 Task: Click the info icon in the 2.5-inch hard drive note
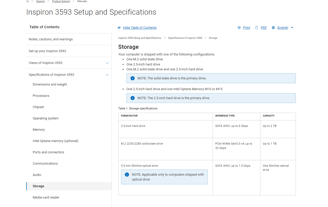click(132, 98)
